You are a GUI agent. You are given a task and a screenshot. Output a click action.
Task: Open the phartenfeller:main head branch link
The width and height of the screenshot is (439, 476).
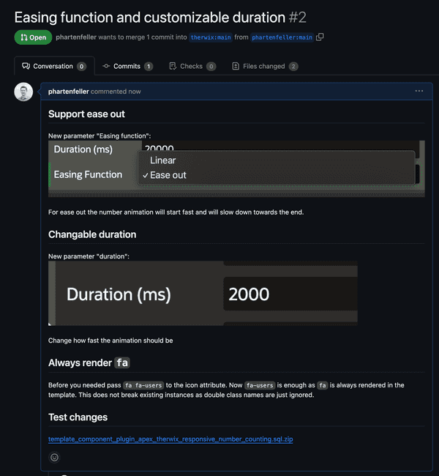[x=282, y=37]
